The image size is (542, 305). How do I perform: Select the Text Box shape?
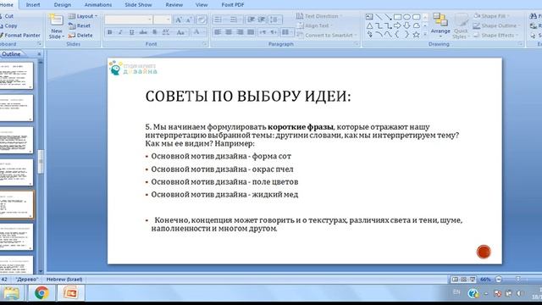[369, 17]
